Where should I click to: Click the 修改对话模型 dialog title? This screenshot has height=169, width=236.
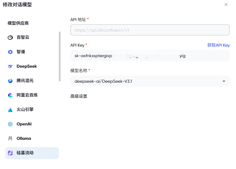click(17, 5)
